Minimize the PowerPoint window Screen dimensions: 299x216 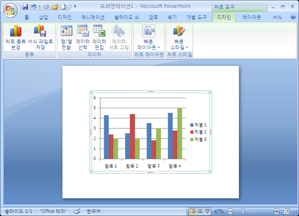point(273,7)
